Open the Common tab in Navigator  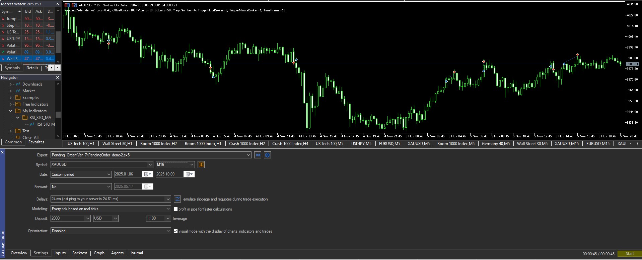click(x=13, y=142)
